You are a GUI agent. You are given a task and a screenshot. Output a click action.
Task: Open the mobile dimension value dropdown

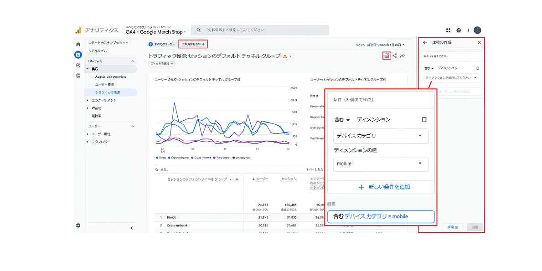[381, 164]
